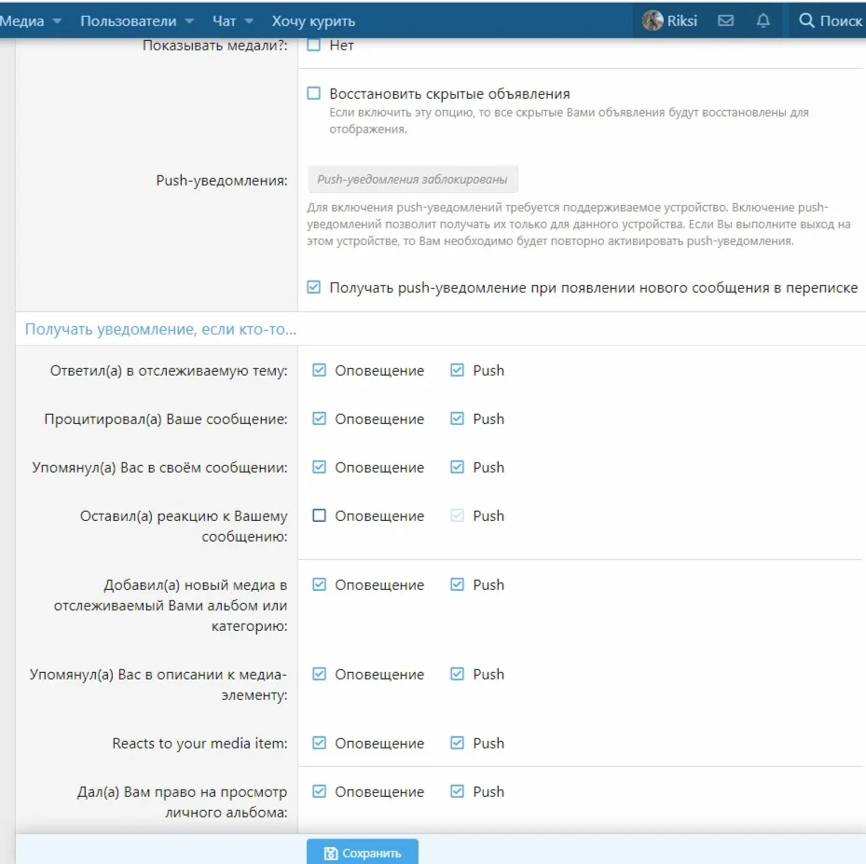Click the Push-уведомления заблокированы button
Screen dimensions: 866x864
[x=413, y=179]
